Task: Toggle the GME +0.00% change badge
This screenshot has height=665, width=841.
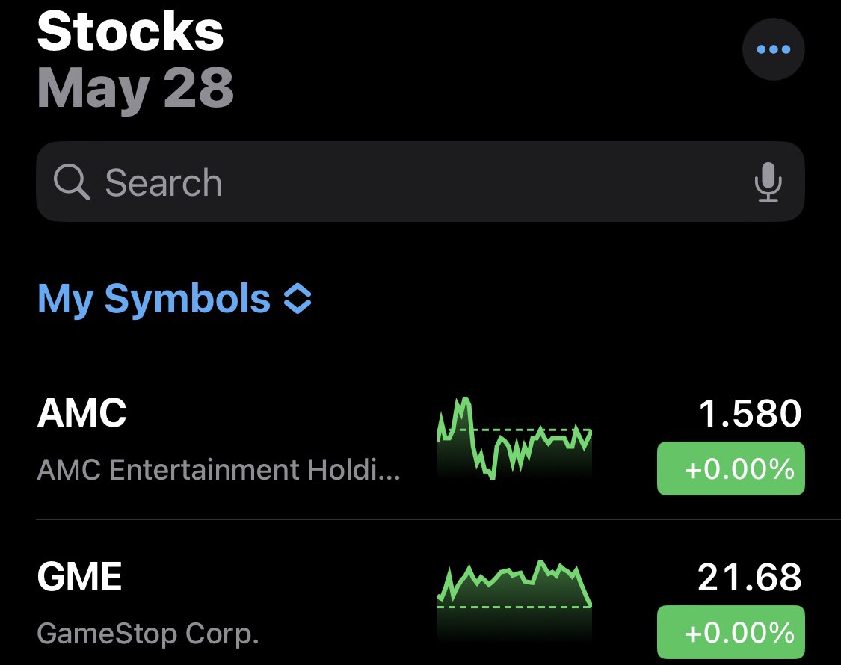Action: click(730, 632)
